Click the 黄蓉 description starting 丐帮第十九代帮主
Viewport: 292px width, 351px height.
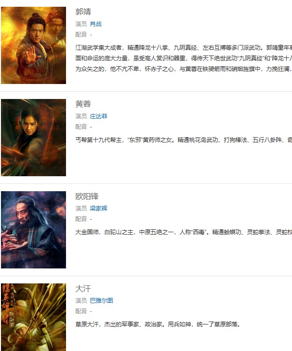(184, 140)
